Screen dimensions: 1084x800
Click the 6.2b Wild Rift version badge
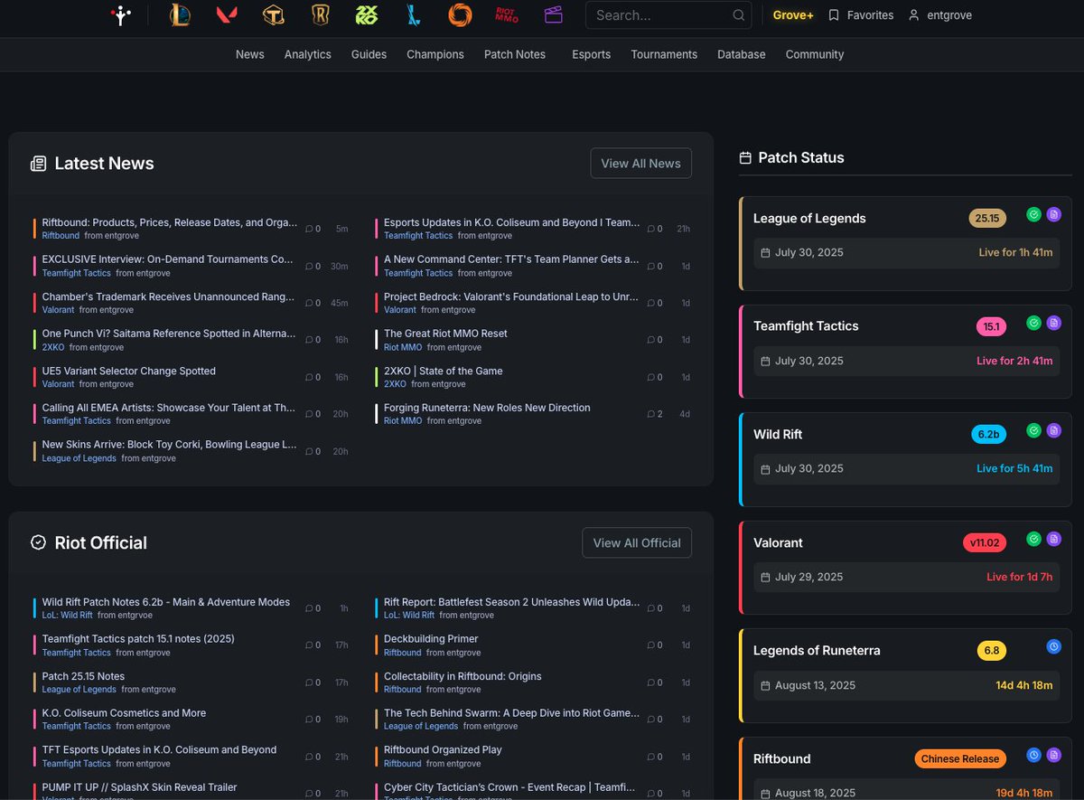pyautogui.click(x=989, y=434)
